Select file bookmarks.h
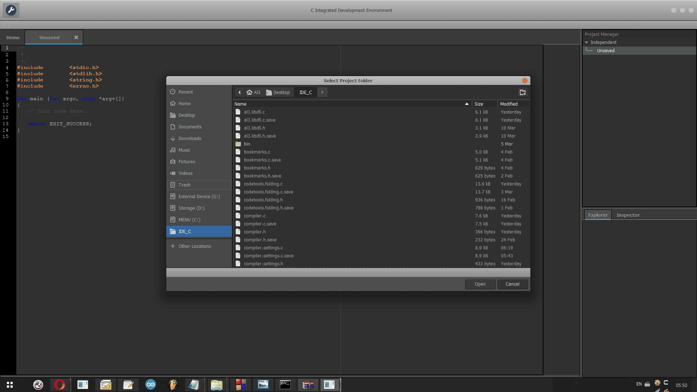 tap(381, 168)
